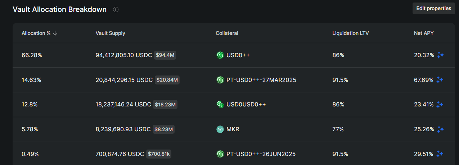
Task: Click the PT-USD0++-27MAR2025 token icon
Action: [x=220, y=80]
